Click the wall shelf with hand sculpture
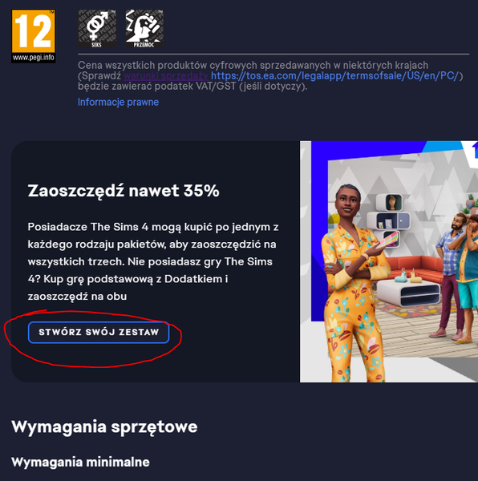The width and height of the screenshot is (478, 481). (x=390, y=202)
